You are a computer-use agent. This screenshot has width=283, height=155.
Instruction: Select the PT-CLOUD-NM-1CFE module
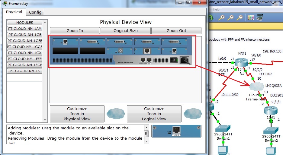[x=25, y=41]
